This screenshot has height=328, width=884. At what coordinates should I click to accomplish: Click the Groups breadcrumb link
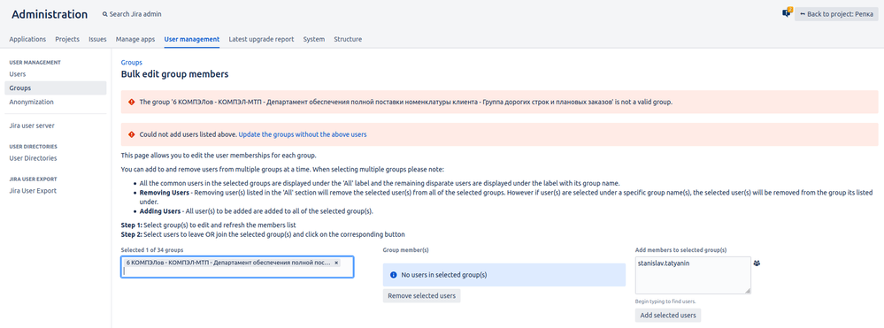click(131, 63)
